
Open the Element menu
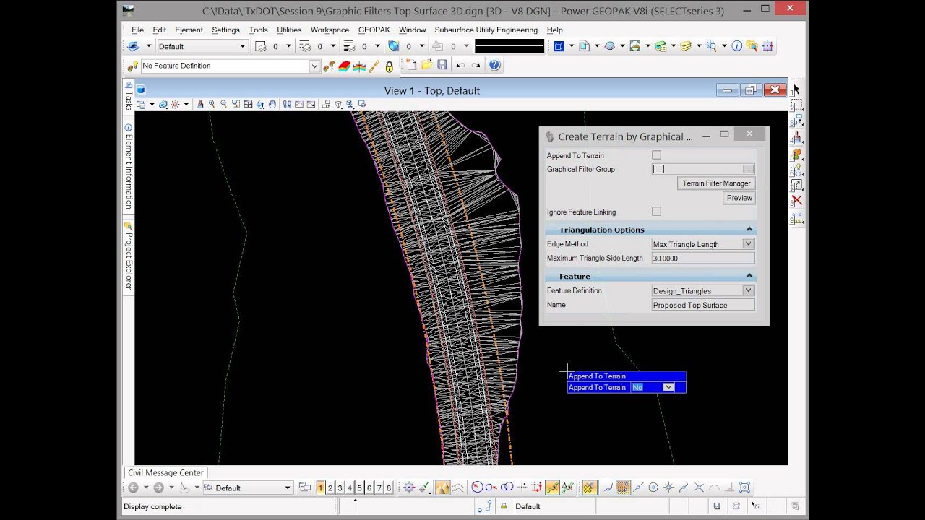[189, 30]
